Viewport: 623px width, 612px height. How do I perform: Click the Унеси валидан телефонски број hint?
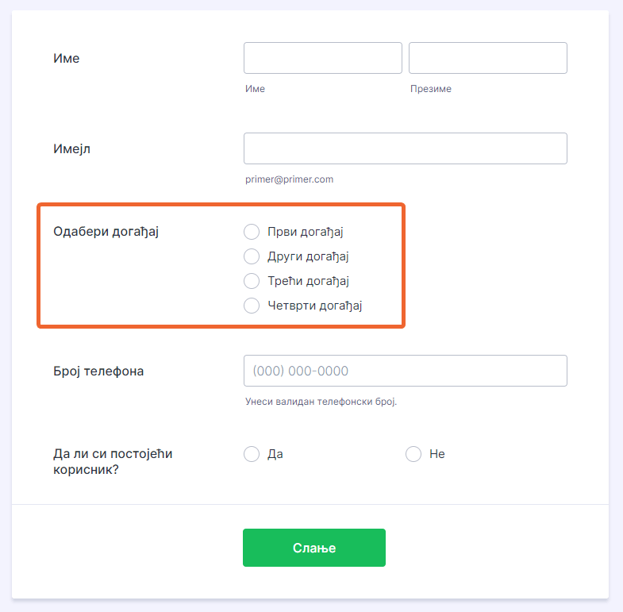coord(321,402)
